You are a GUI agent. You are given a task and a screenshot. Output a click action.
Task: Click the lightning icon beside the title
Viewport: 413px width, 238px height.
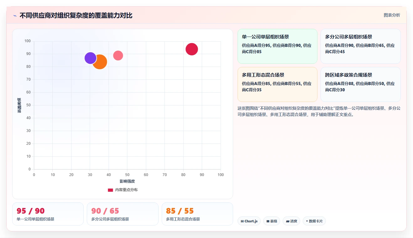[x=15, y=16]
